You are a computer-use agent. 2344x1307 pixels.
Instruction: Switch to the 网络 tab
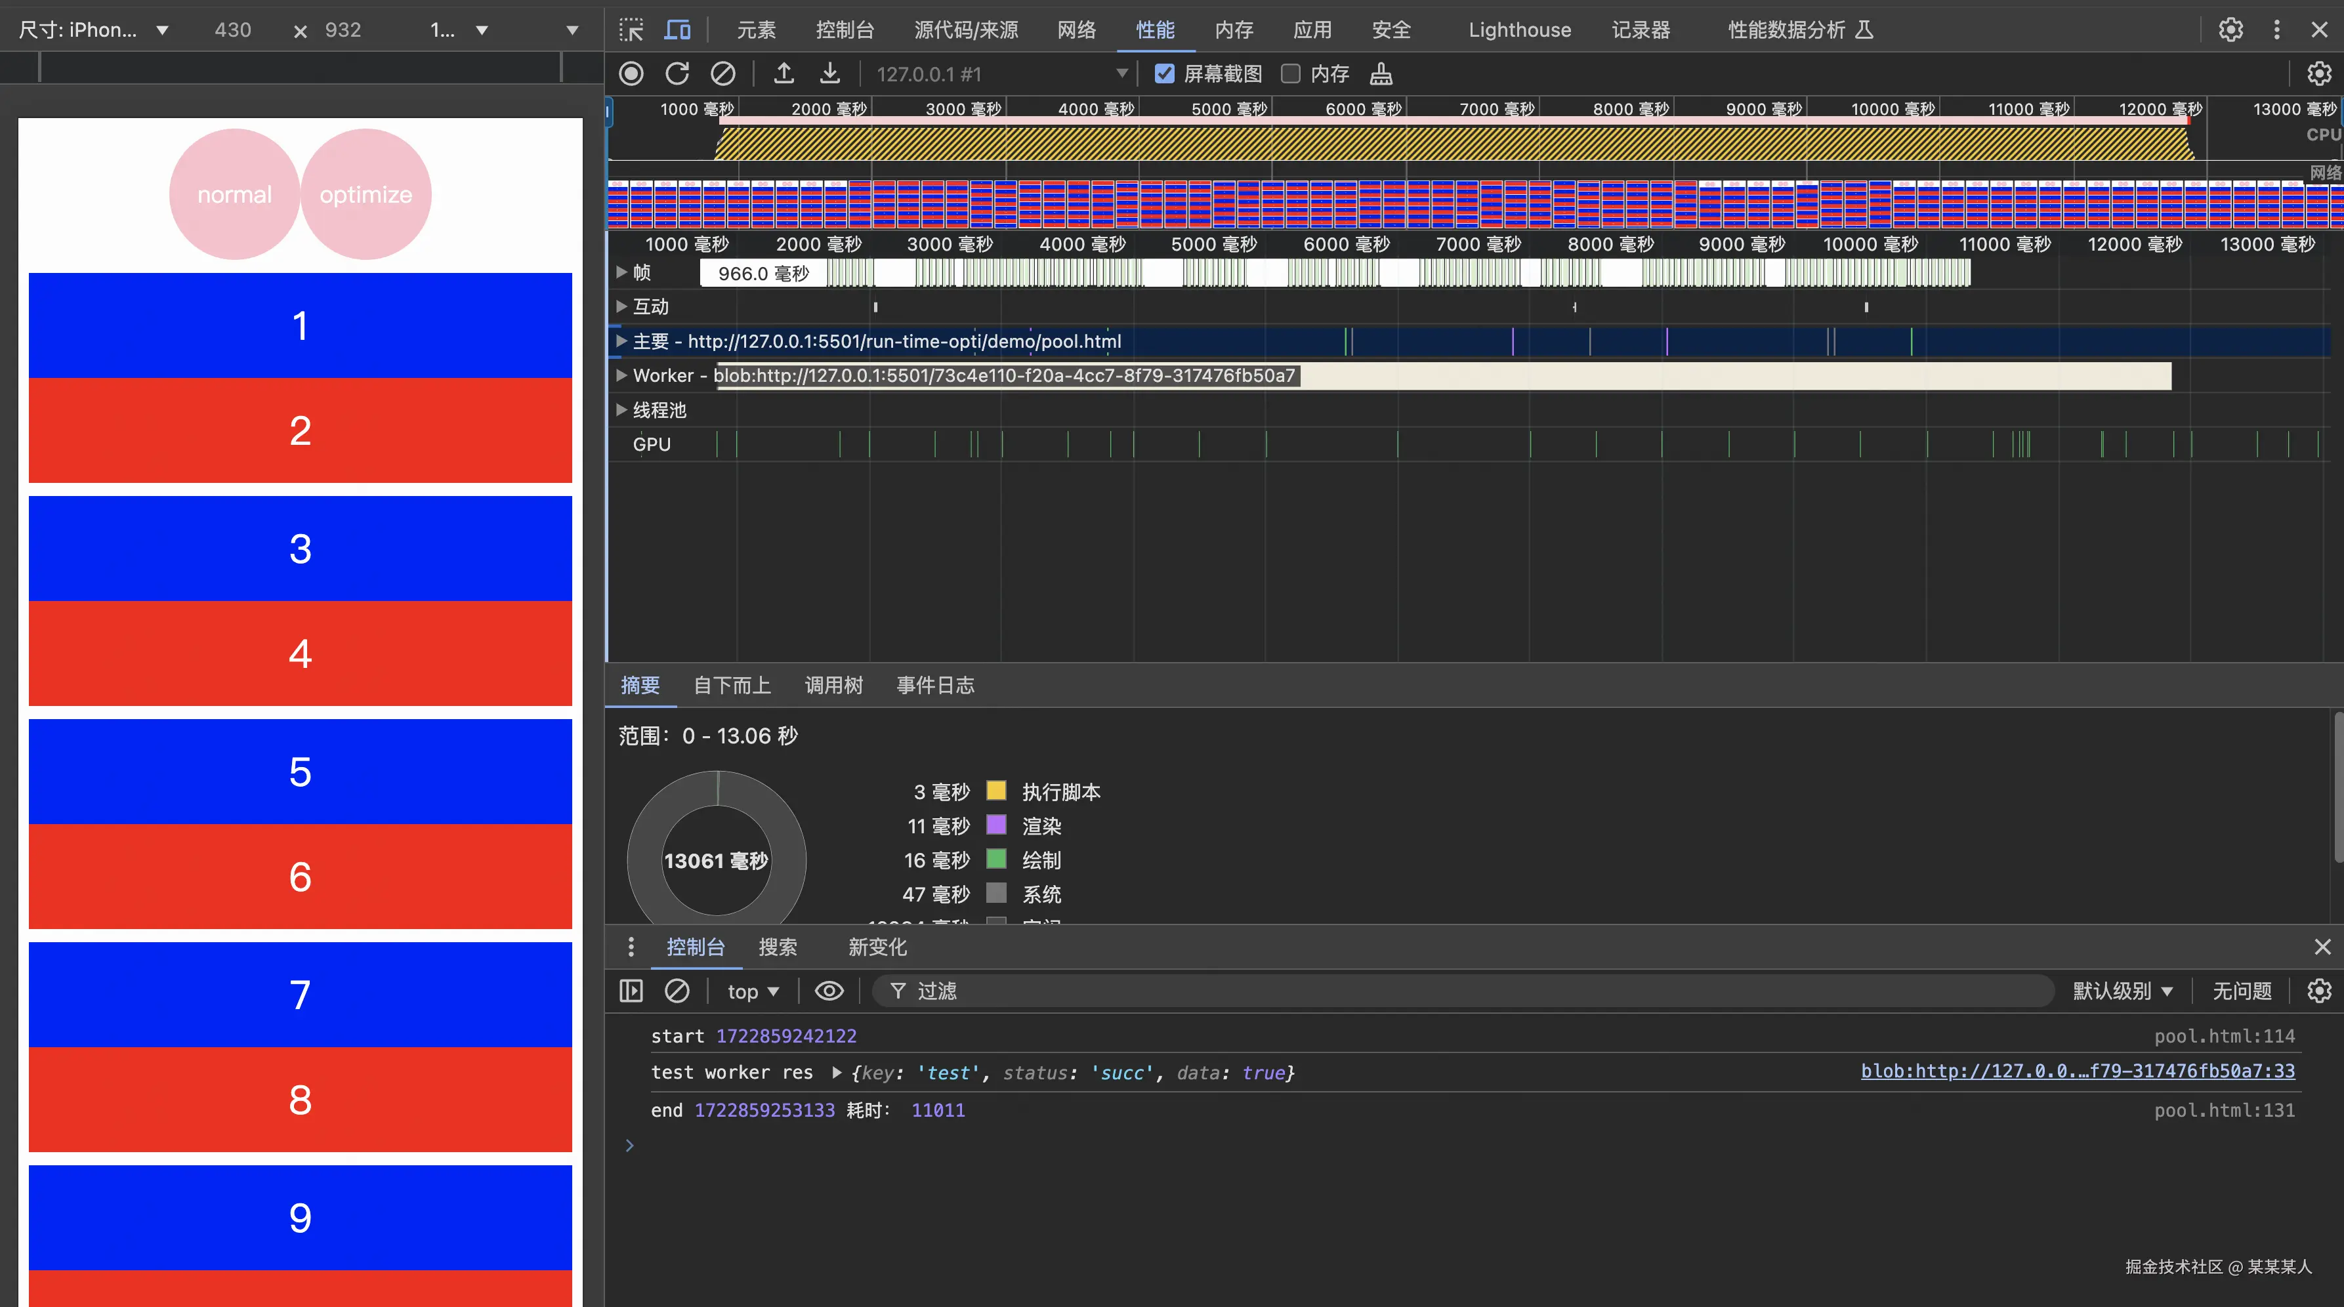tap(1076, 30)
